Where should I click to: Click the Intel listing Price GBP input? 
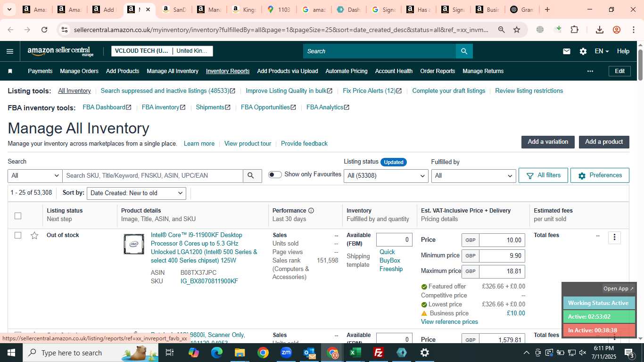(x=502, y=240)
